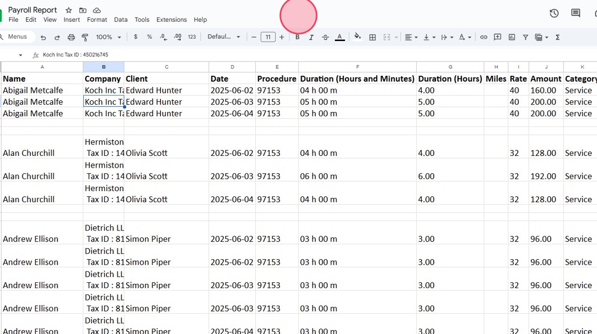Open version history clock icon
597x334 pixels.
(x=554, y=13)
